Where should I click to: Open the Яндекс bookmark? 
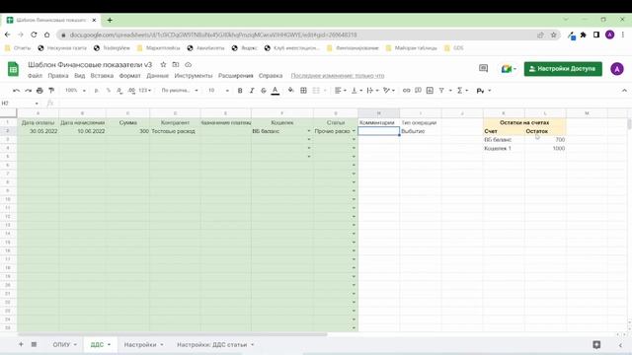tap(244, 48)
